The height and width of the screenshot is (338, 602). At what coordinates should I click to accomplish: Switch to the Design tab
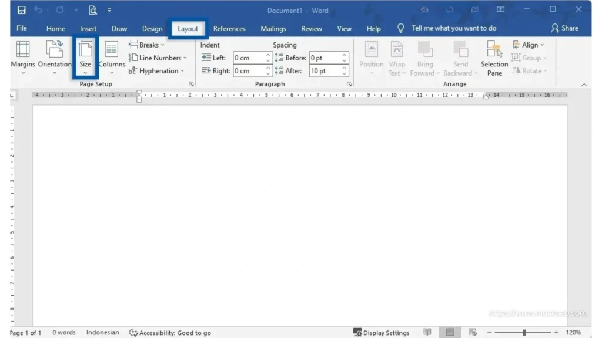click(x=152, y=29)
